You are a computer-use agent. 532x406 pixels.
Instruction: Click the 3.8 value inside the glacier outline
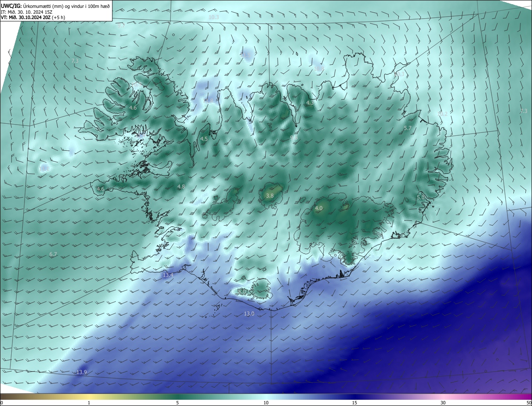pos(270,196)
